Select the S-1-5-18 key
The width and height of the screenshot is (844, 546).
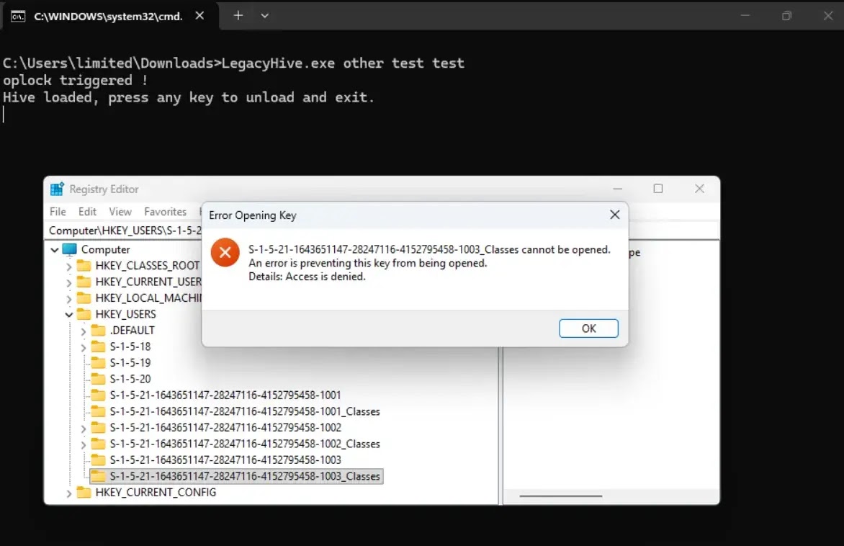[x=130, y=346]
